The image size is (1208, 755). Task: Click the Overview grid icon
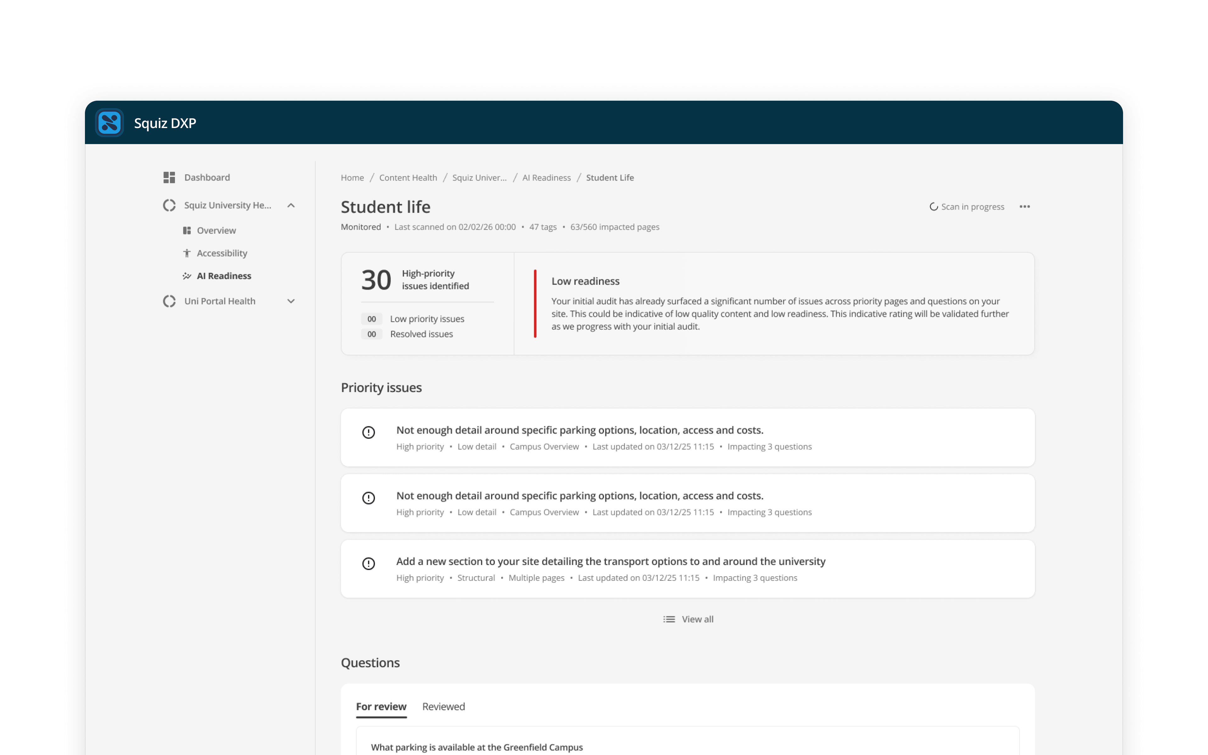click(x=187, y=230)
